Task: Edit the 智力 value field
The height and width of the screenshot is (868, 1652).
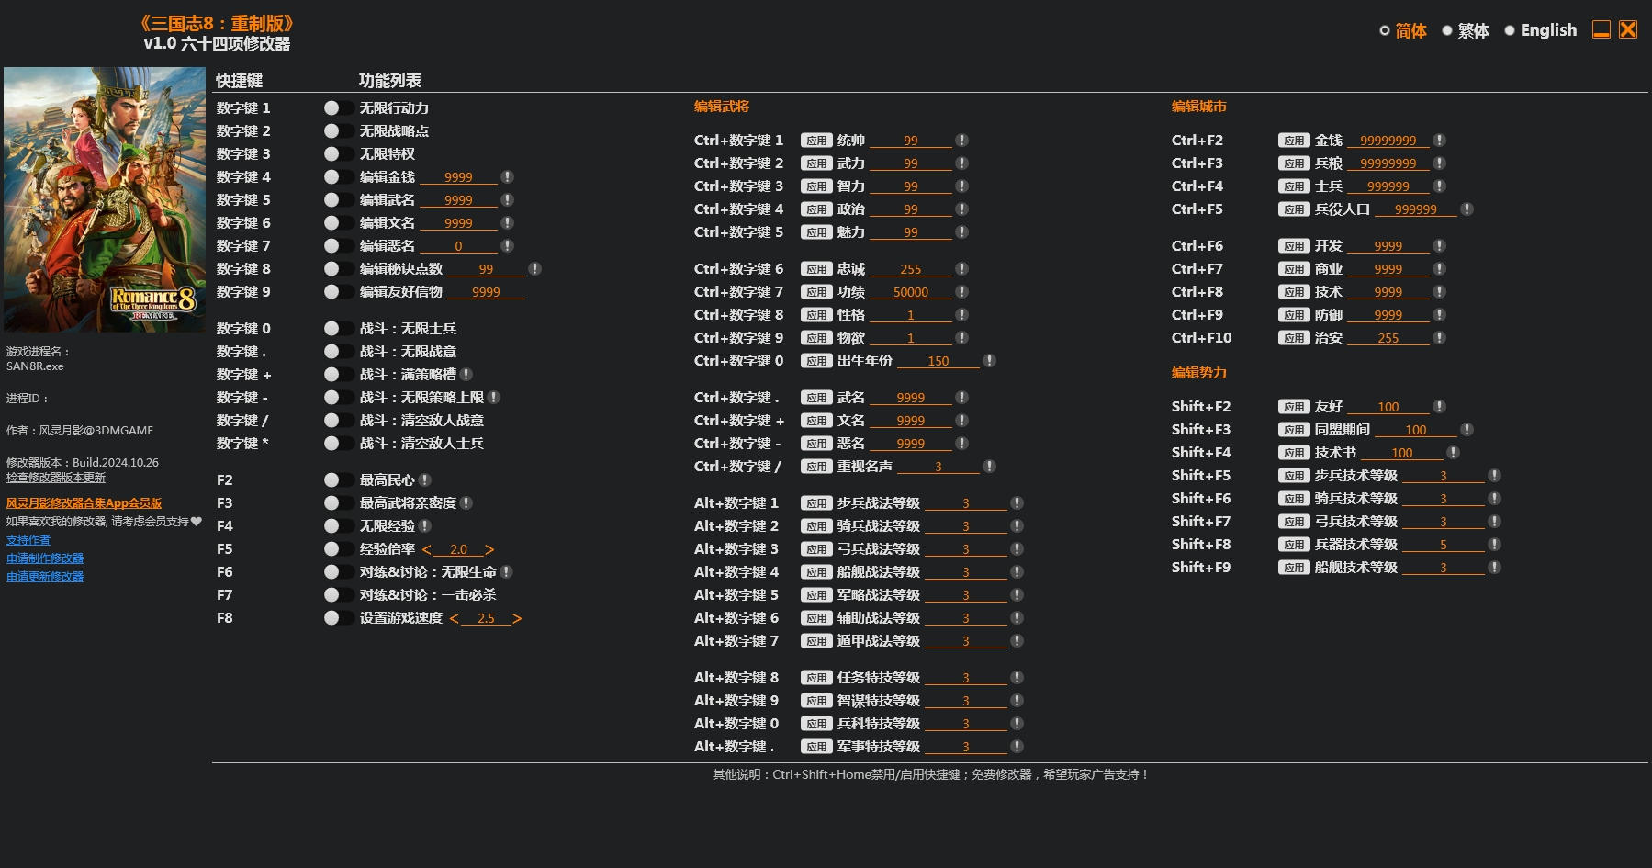Action: click(910, 186)
